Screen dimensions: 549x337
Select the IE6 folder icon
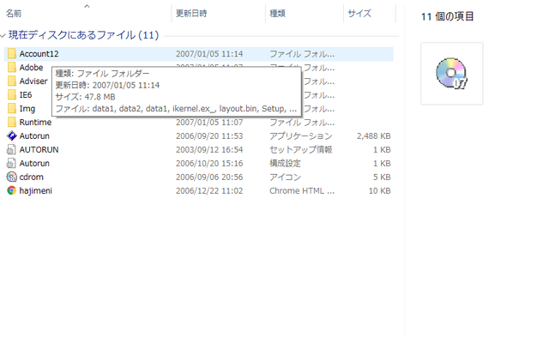point(11,95)
